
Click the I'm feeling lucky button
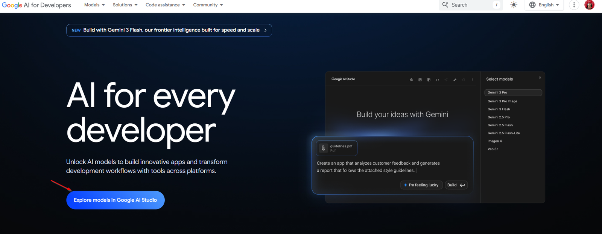pos(421,185)
